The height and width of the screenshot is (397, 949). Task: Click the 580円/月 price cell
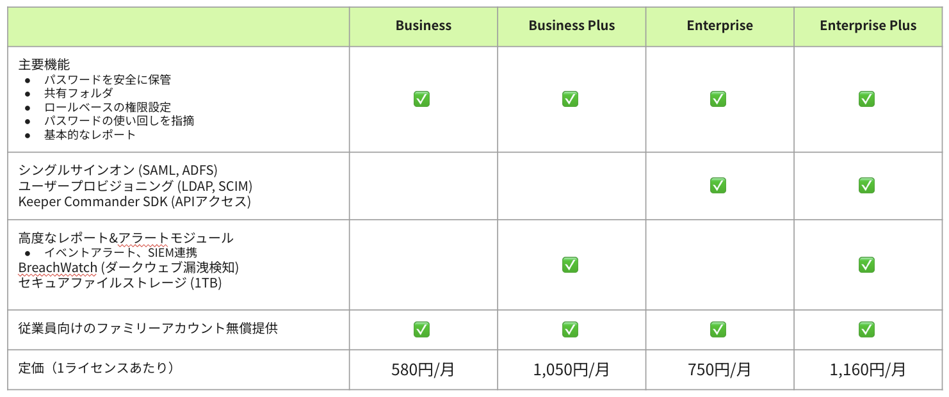[x=423, y=369]
